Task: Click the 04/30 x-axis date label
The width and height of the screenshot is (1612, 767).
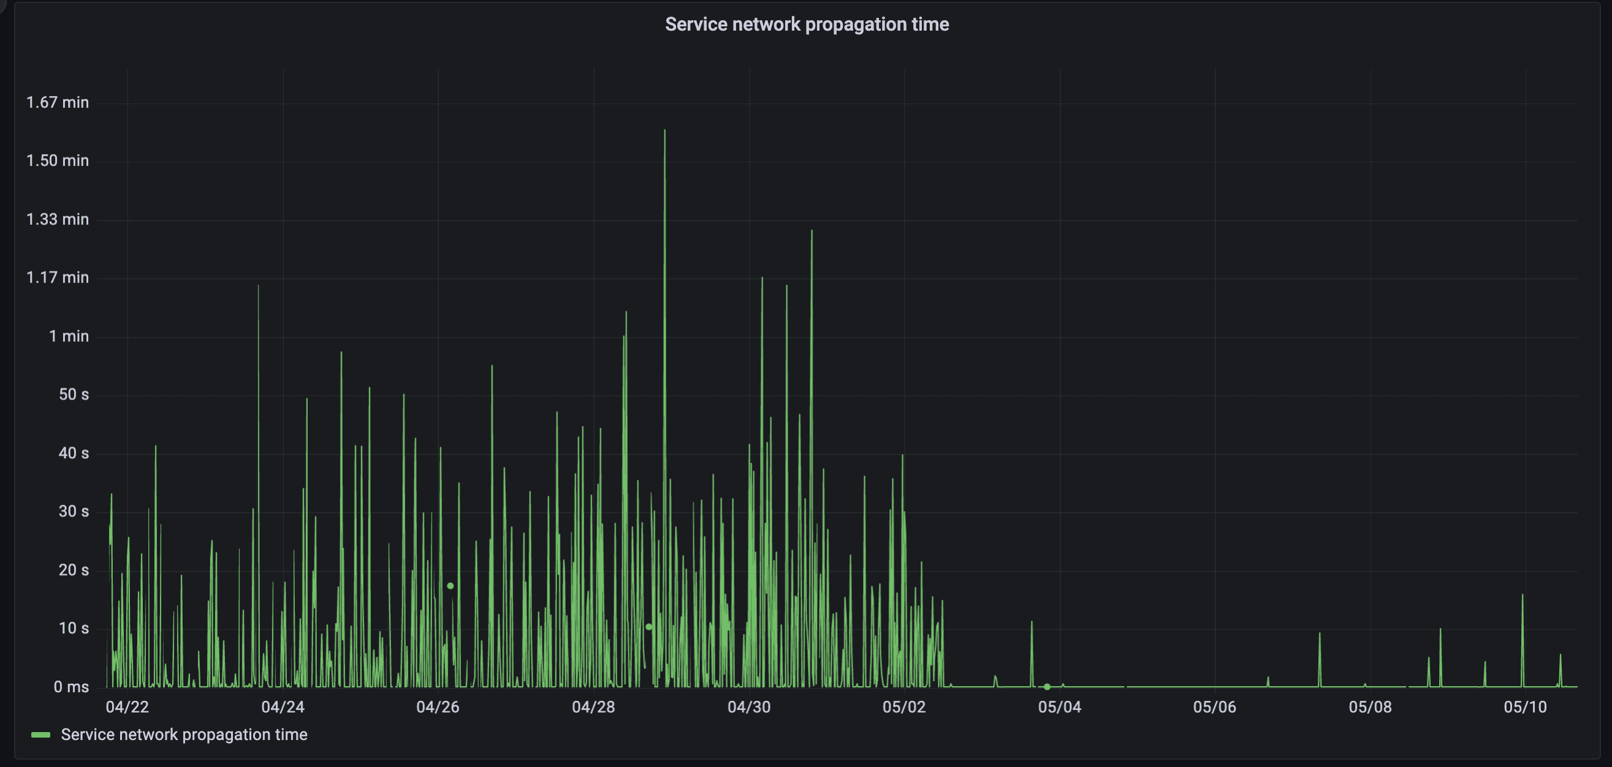Action: [748, 707]
